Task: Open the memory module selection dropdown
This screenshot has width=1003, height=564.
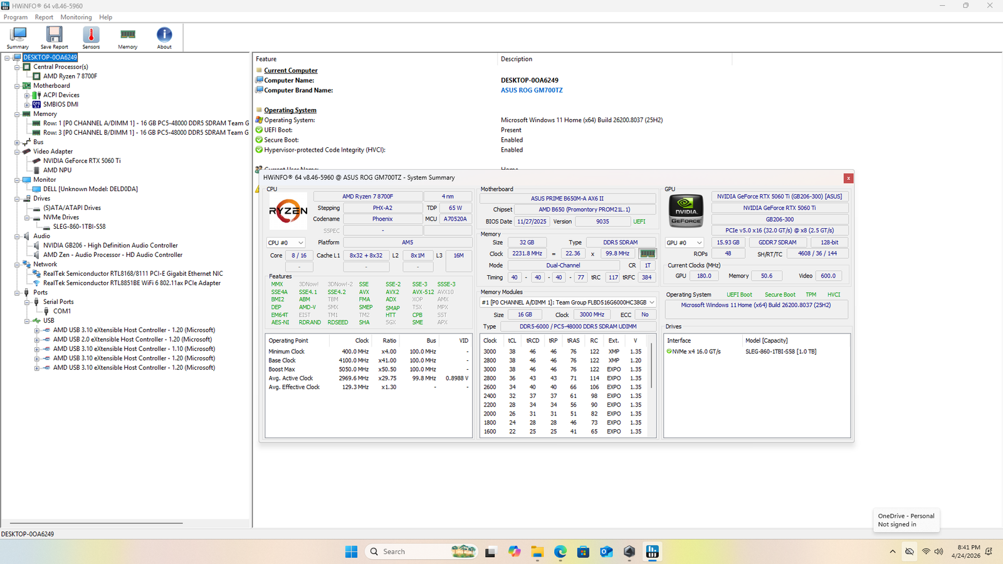Action: tap(567, 303)
